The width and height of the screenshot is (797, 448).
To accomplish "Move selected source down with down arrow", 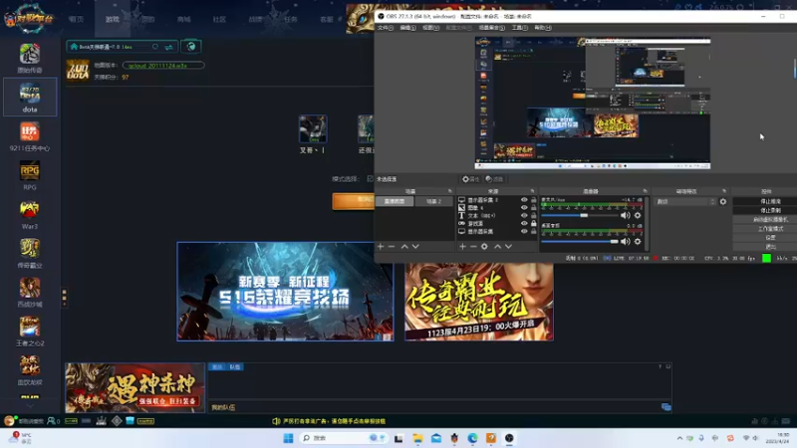I will click(508, 246).
